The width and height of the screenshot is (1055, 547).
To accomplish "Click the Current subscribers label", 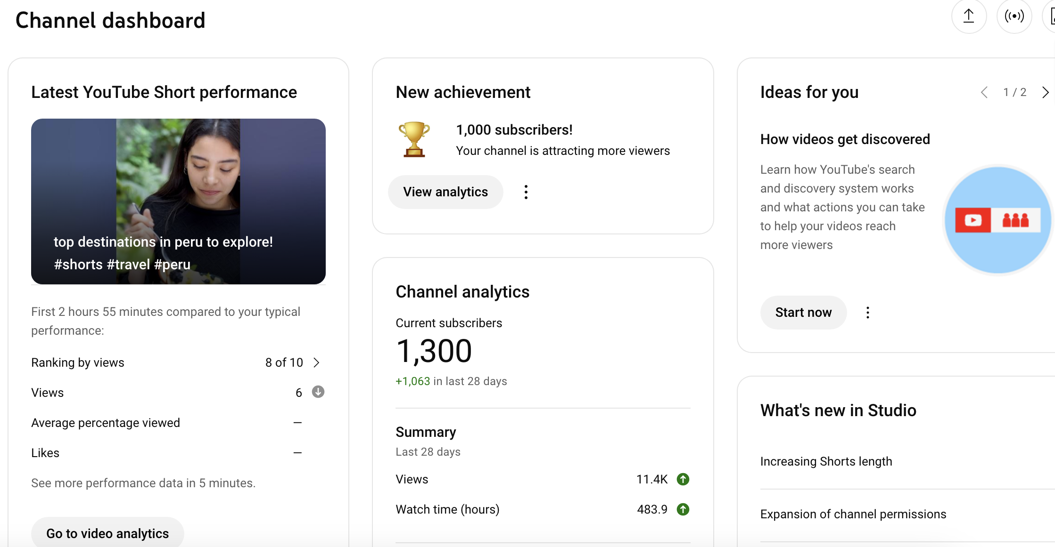I will [x=449, y=323].
